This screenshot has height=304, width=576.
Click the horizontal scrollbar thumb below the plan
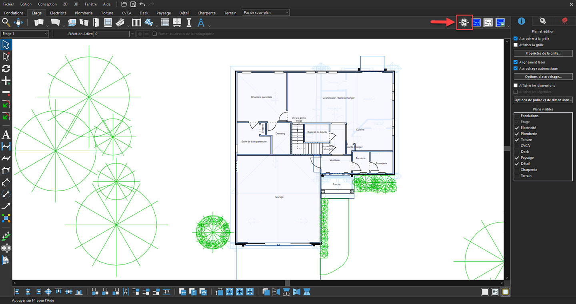click(x=287, y=283)
